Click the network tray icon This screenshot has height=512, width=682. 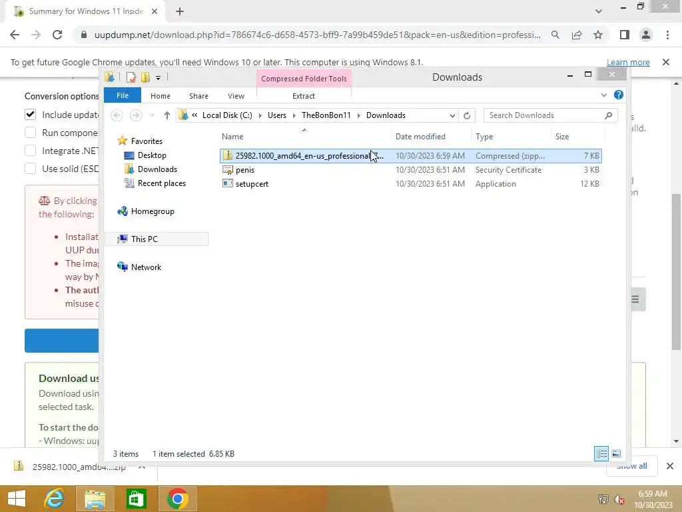(x=603, y=499)
